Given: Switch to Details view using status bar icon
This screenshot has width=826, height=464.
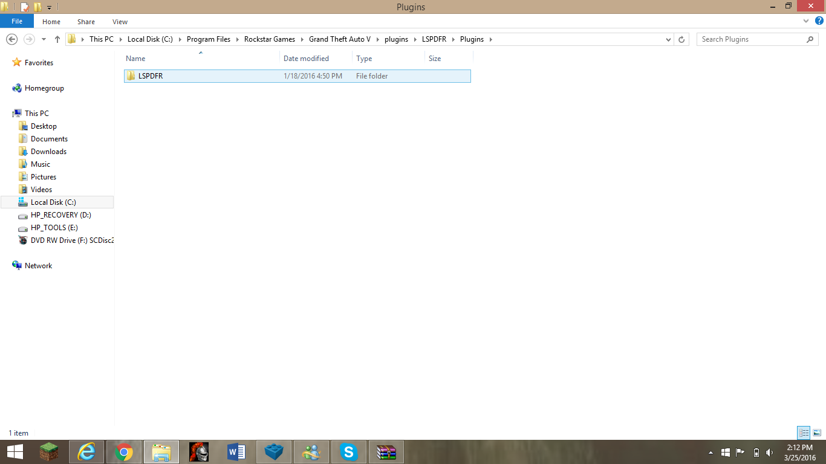Looking at the screenshot, I should 804,433.
